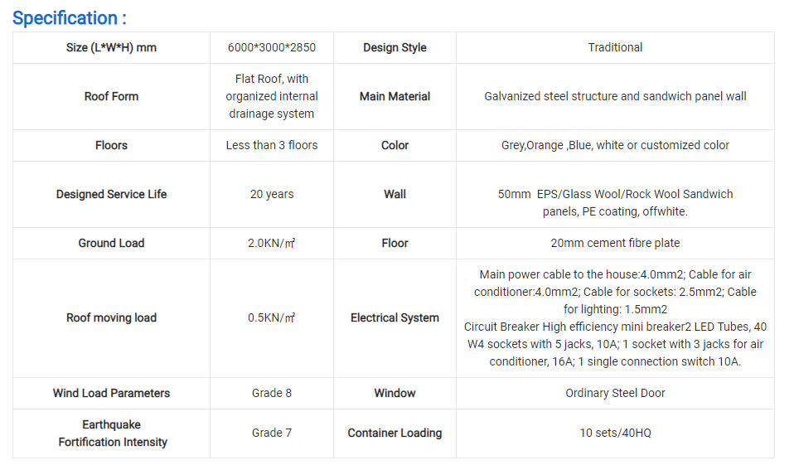
Task: Select the Less than 3 floors value
Action: point(272,146)
